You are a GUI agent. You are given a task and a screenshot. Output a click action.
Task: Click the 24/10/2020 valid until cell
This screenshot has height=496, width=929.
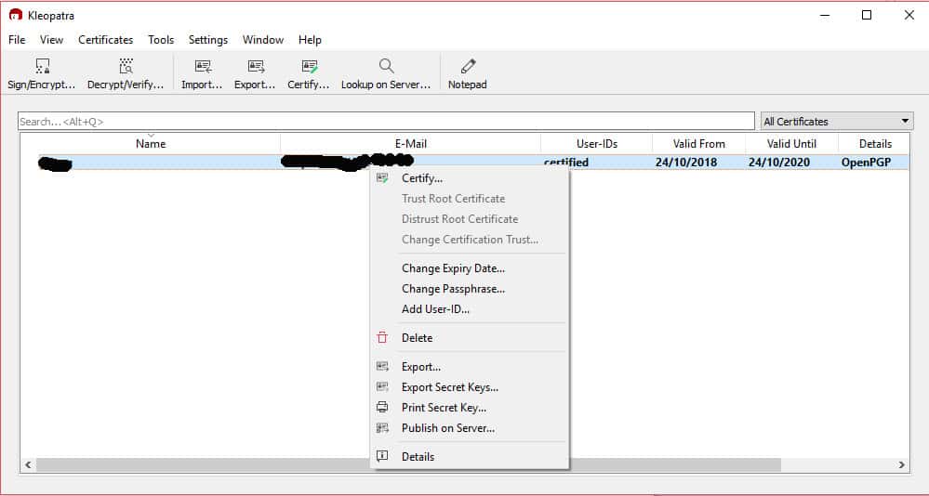779,163
